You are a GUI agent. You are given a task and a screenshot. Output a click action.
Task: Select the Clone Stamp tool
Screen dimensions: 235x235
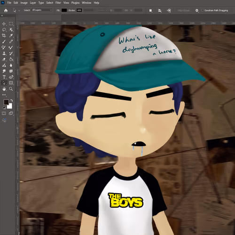pos(4,54)
